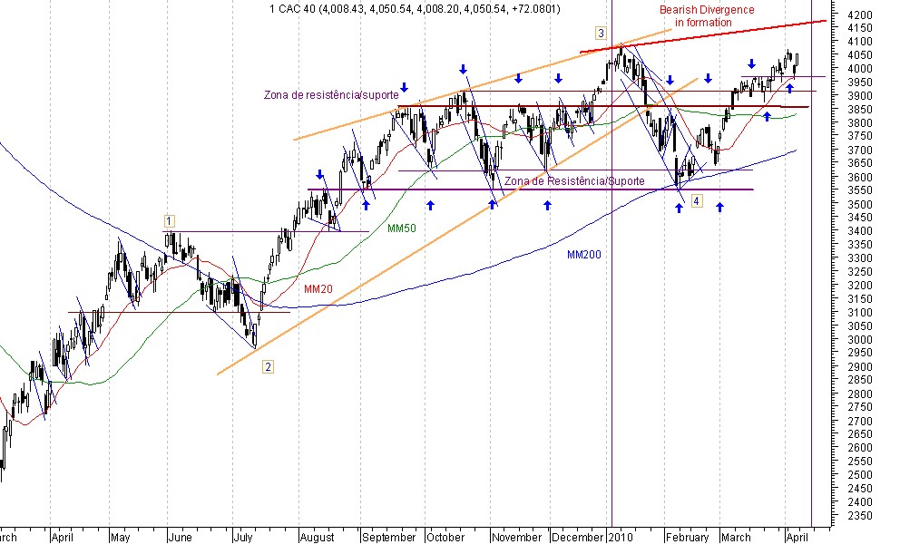
Task: Click the April label preceding May
Action: [x=62, y=538]
